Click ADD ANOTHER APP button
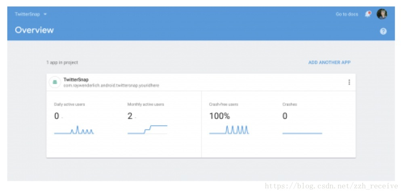This screenshot has width=403, height=194. pos(329,62)
